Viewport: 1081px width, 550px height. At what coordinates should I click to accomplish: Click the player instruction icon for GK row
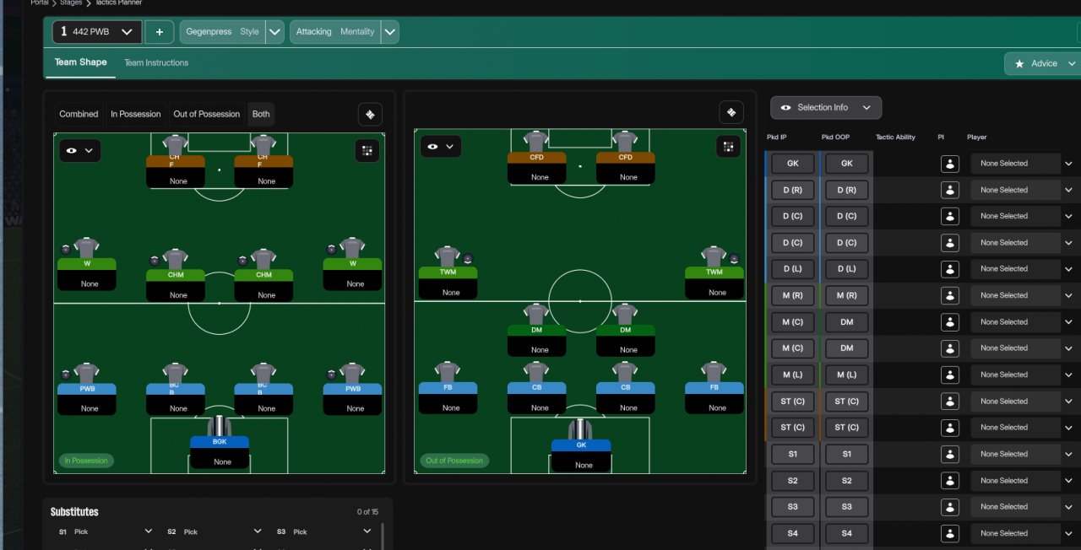click(950, 164)
